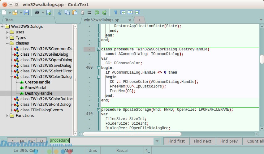This screenshot has height=154, width=264.
Task: Click the Paste clipboard icon
Action: click(x=75, y=13)
